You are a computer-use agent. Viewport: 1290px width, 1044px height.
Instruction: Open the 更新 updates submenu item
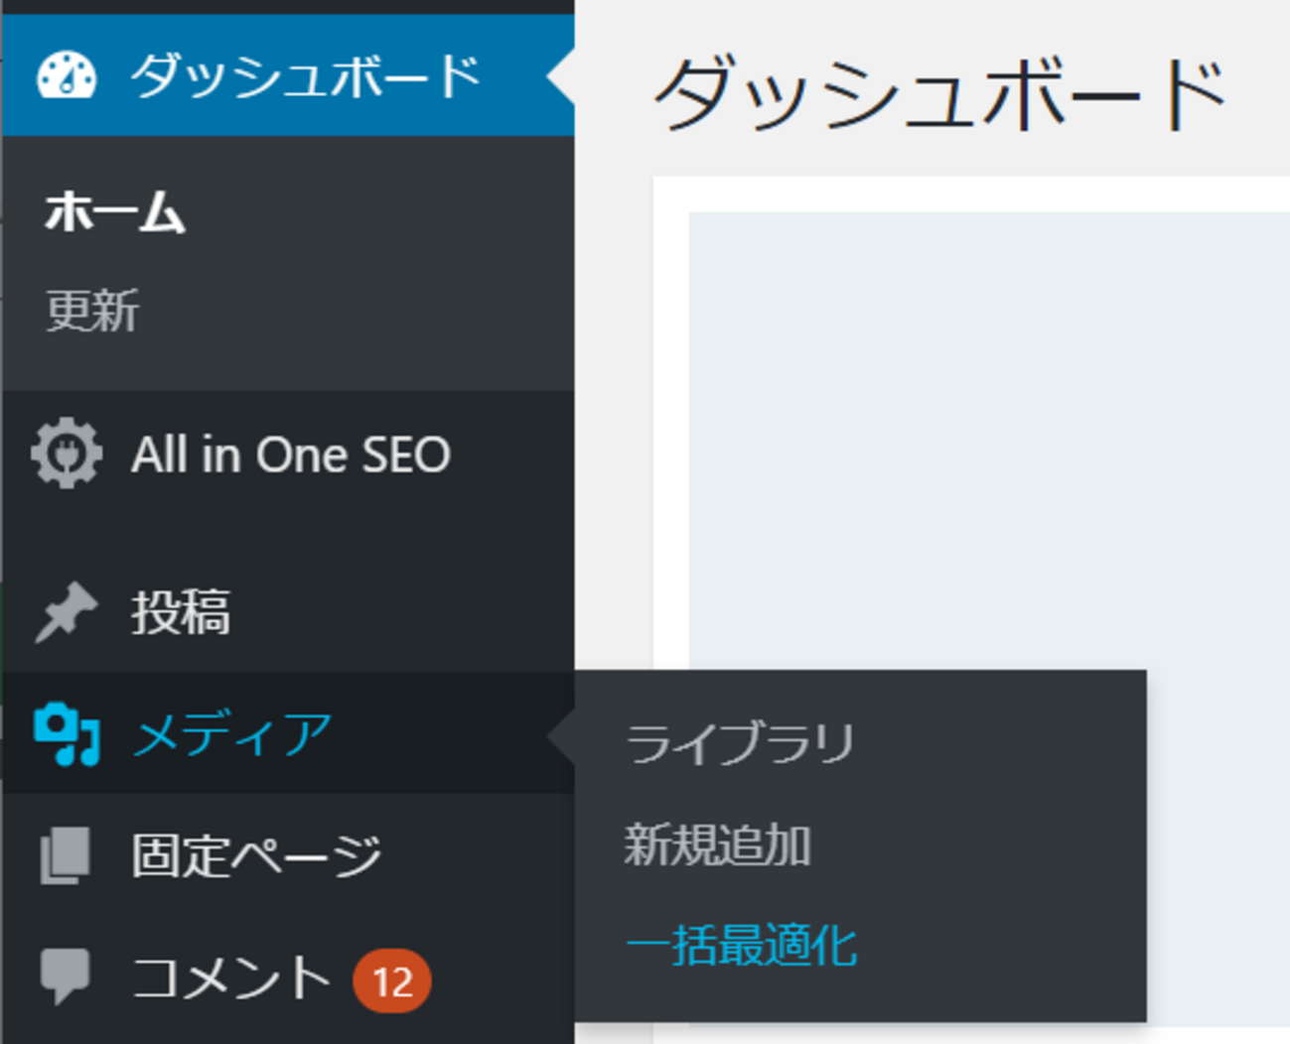[93, 312]
